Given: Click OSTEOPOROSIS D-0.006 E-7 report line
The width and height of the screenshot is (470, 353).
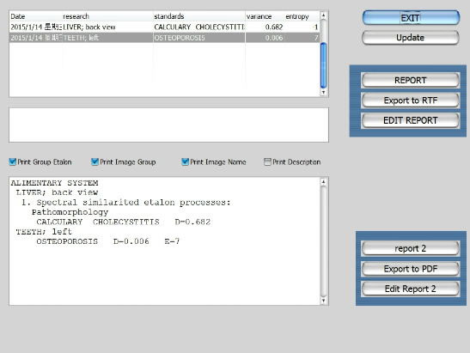Looking at the screenshot, I should click(x=108, y=241).
